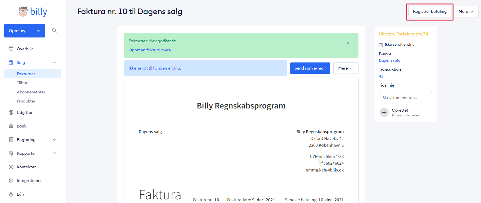
Task: Open Produkter in the sidebar
Action: [26, 101]
